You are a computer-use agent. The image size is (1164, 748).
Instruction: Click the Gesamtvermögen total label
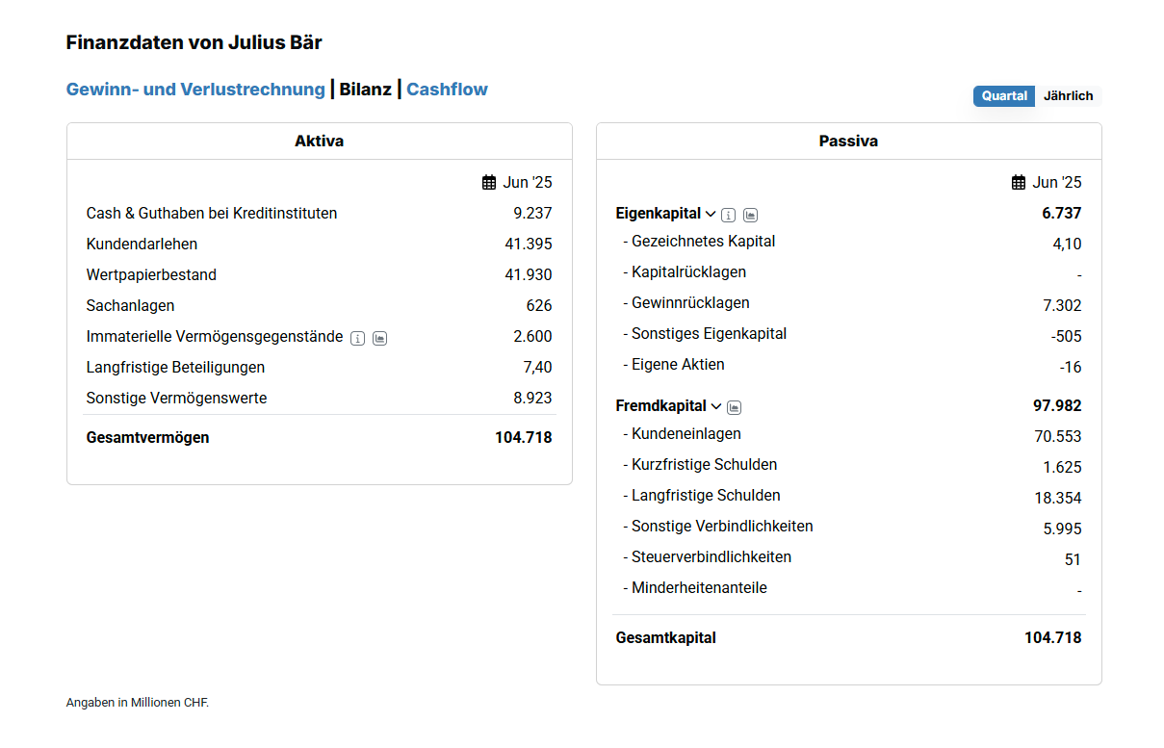147,438
